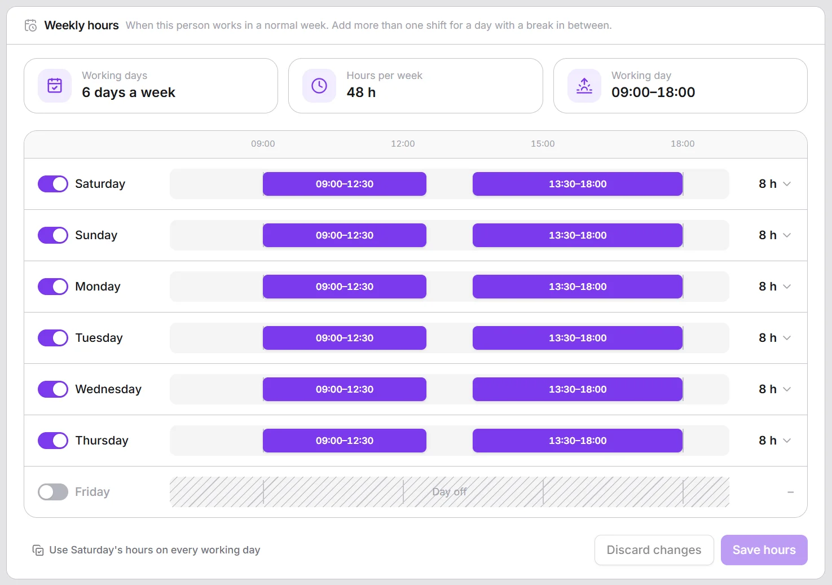Select Thursday's 09:00–12:30 shift

[x=345, y=441]
